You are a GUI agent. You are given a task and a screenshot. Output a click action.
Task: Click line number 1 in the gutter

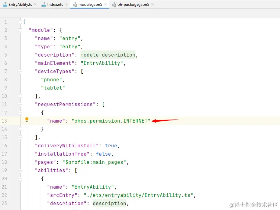[5, 22]
